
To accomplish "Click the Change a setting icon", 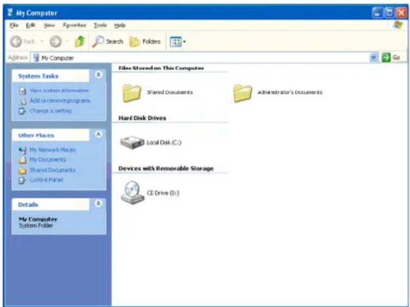I will [22, 111].
